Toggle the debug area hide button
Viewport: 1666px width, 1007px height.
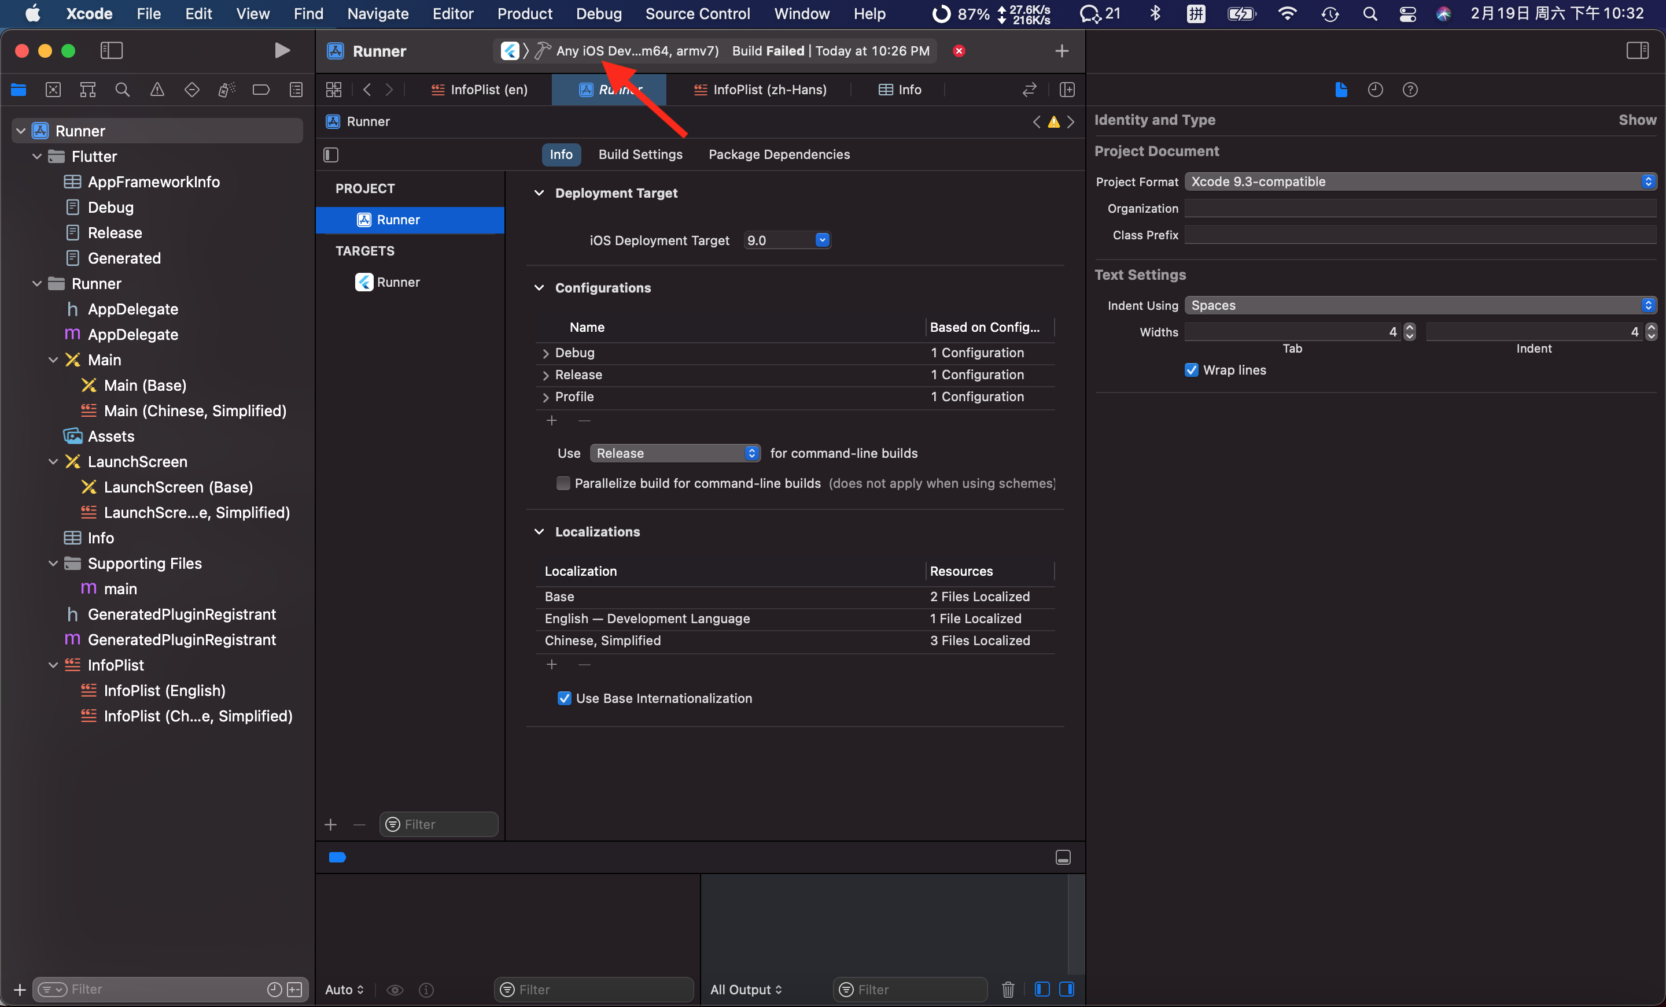(x=1063, y=858)
